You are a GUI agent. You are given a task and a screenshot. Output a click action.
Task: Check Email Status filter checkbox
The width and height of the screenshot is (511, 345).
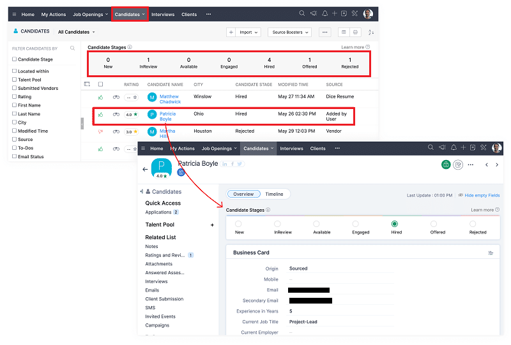tap(14, 156)
